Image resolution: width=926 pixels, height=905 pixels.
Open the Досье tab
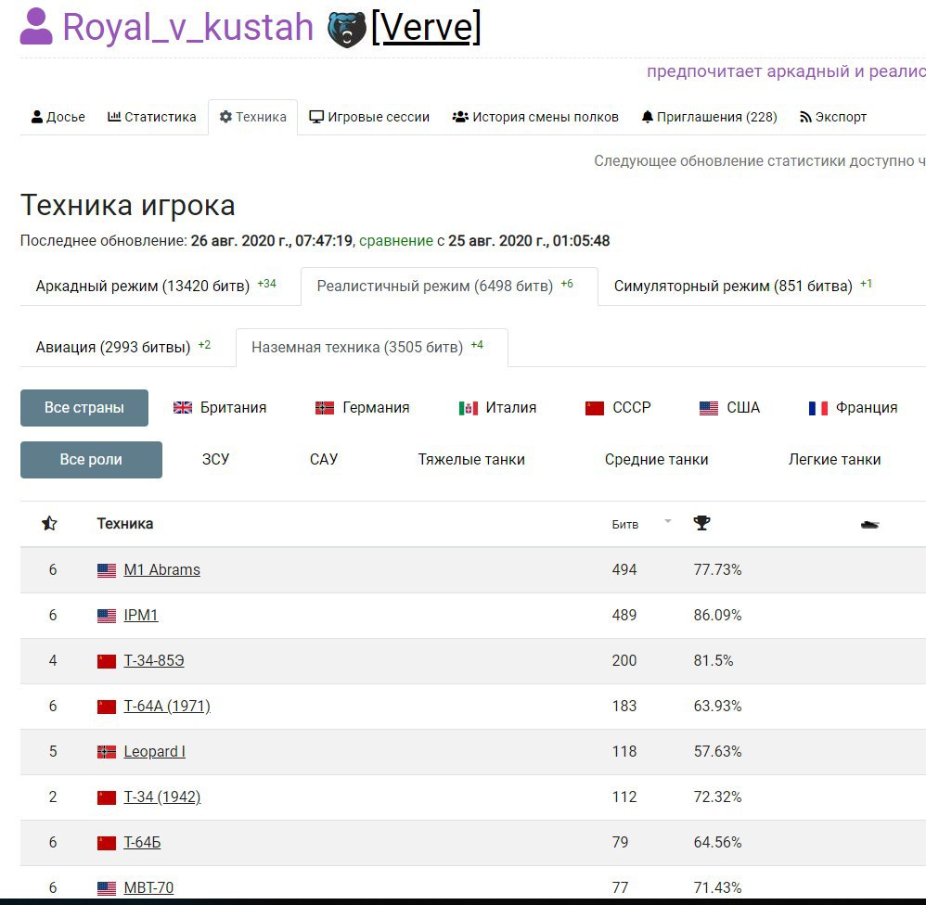58,117
